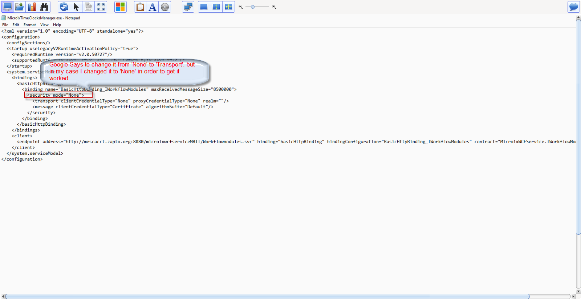The image size is (581, 299).
Task: Open the folder with green arrow icon
Action: click(20, 7)
